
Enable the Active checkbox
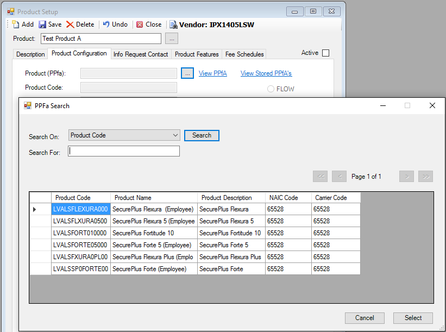(x=325, y=53)
